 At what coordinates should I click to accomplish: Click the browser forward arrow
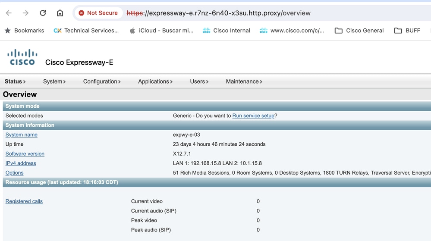click(x=25, y=13)
